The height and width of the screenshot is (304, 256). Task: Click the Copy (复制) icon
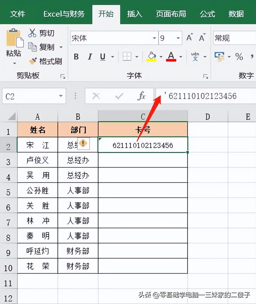[x=32, y=47]
